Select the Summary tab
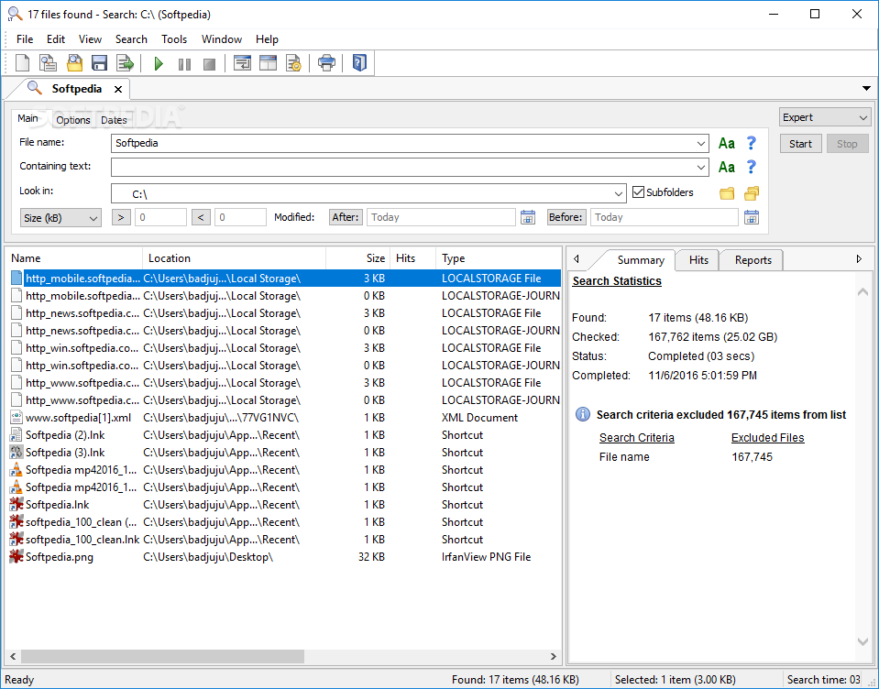This screenshot has width=879, height=689. (x=640, y=260)
